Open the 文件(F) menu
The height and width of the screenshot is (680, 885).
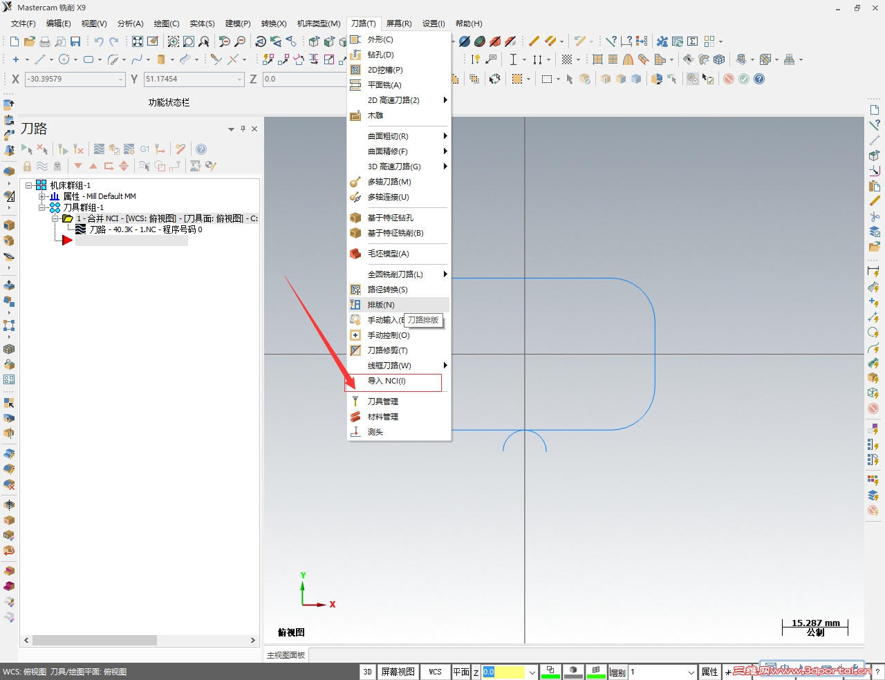24,23
